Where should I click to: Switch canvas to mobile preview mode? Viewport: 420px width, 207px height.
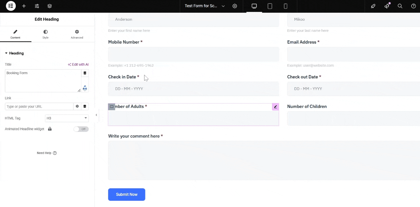[285, 6]
